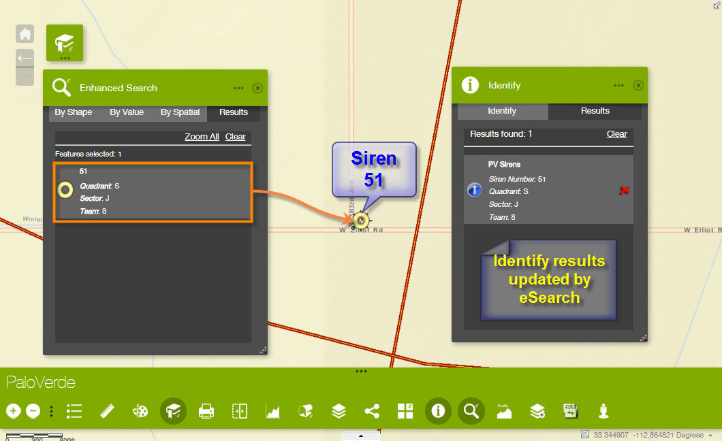Click the coordinates capture icon in status bar
The width and height of the screenshot is (722, 441).
click(585, 435)
